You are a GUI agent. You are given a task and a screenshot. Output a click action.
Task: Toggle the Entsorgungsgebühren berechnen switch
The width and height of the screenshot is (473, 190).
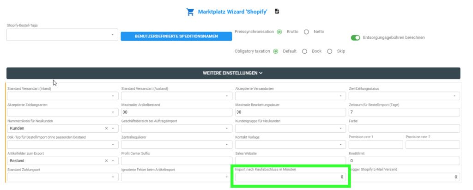tap(355, 38)
